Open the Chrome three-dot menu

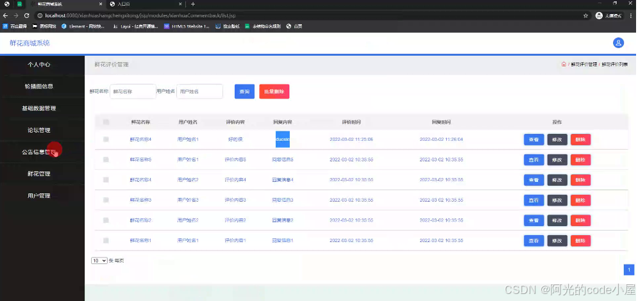(630, 15)
